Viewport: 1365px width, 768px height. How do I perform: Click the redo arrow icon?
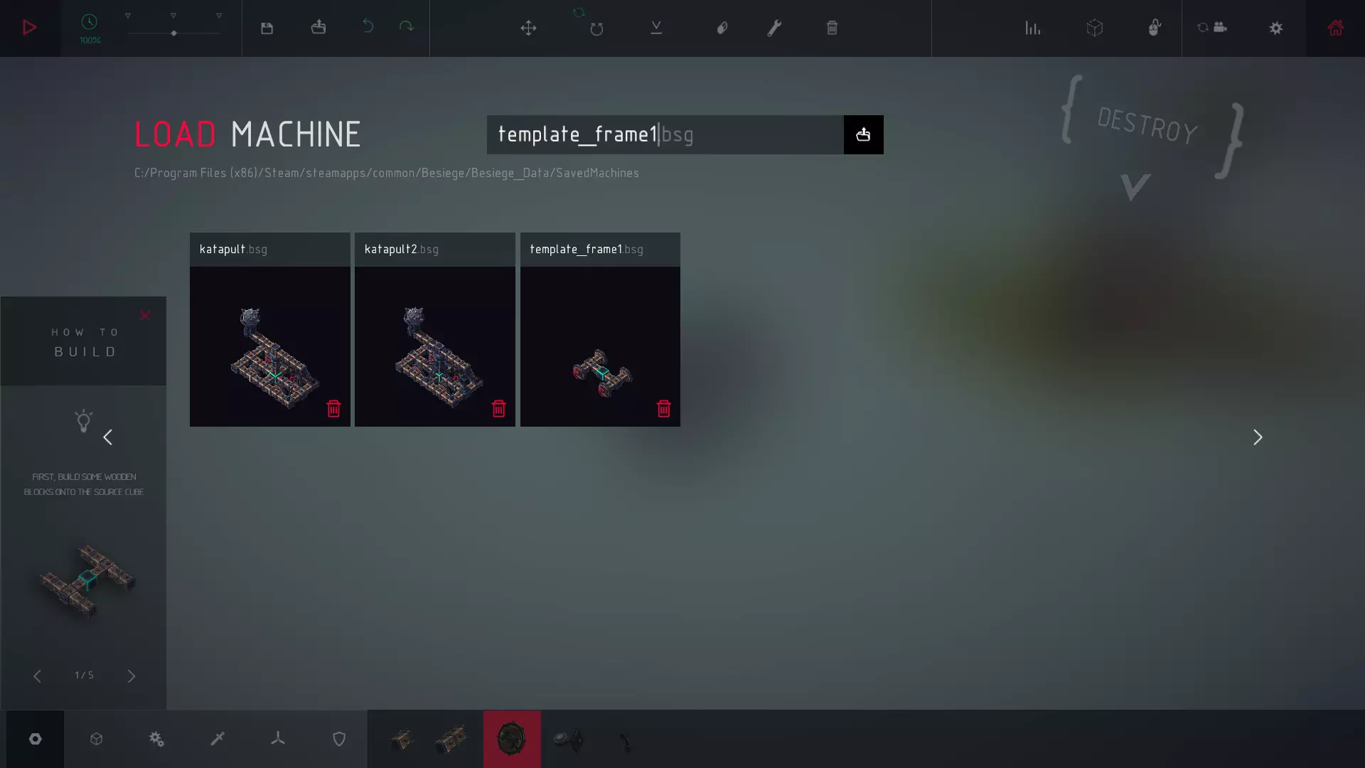[406, 27]
